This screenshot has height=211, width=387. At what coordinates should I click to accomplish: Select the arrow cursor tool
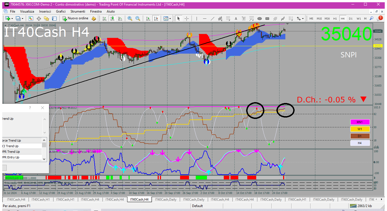coord(178,18)
